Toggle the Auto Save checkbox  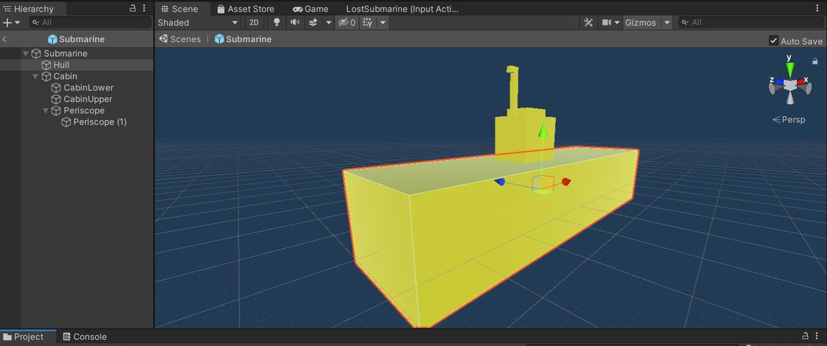pyautogui.click(x=773, y=41)
